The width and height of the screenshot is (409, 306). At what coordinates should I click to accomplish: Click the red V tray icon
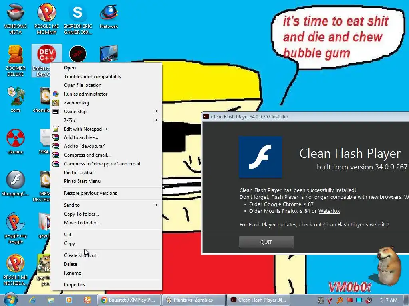tap(330, 300)
